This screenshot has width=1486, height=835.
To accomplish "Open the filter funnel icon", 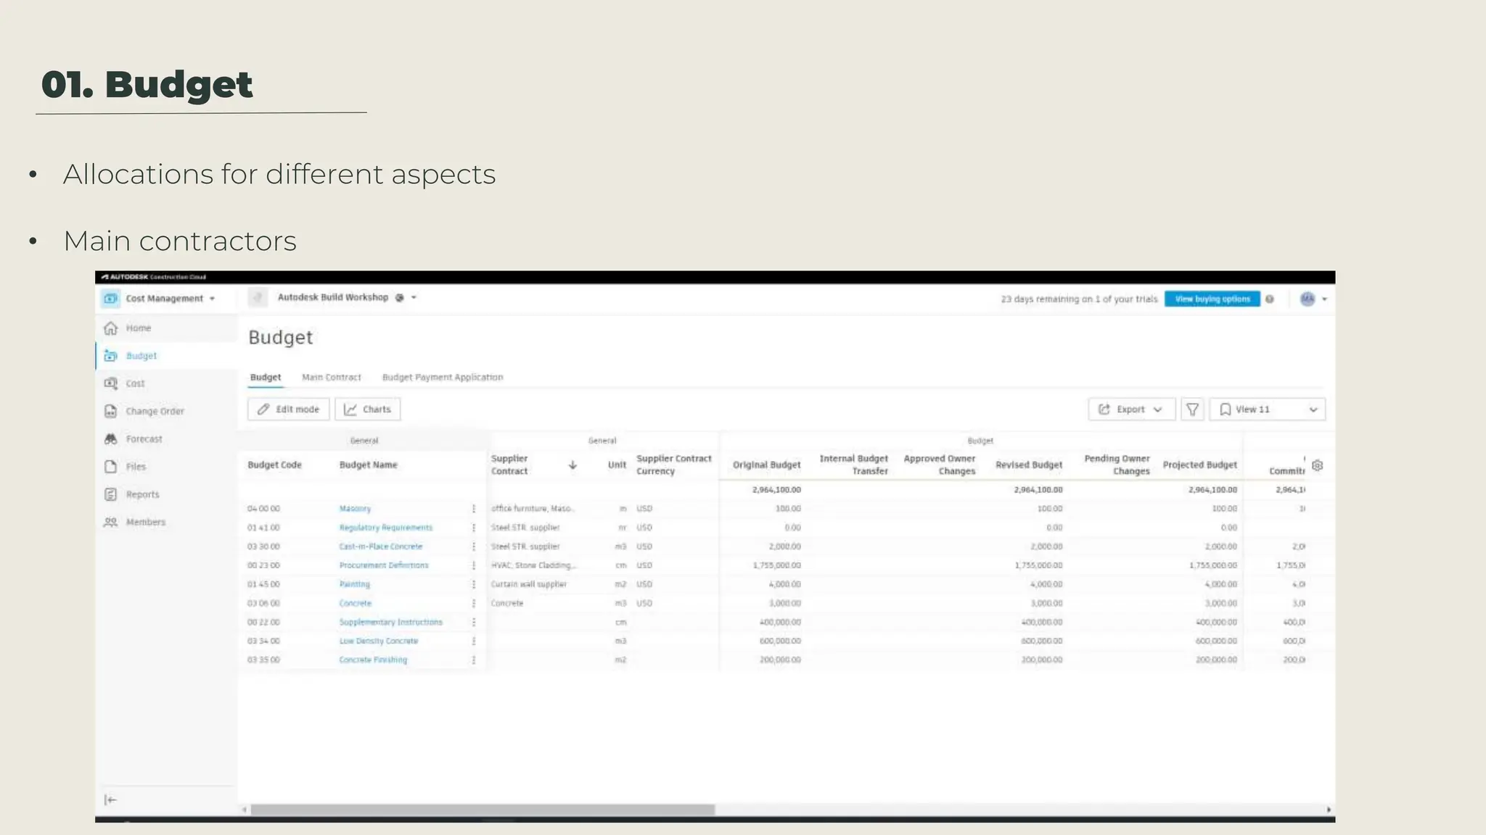I will click(1192, 410).
